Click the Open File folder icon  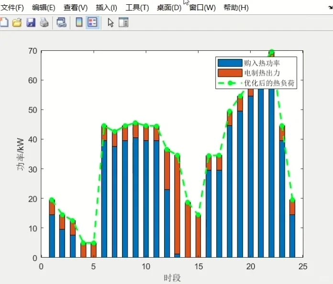pyautogui.click(x=17, y=23)
